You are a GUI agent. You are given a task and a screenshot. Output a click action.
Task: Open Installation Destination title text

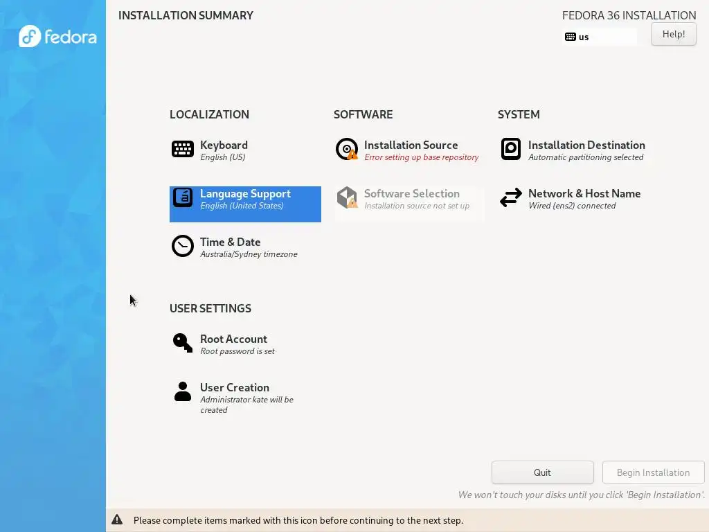[586, 145]
